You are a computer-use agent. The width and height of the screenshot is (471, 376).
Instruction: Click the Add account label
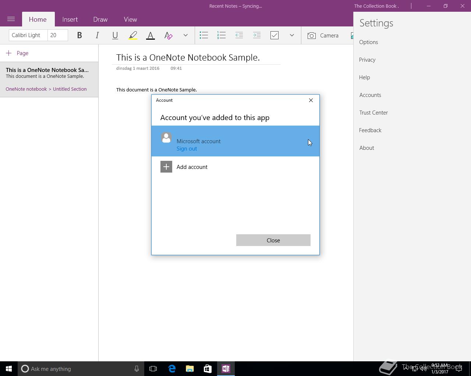(192, 167)
